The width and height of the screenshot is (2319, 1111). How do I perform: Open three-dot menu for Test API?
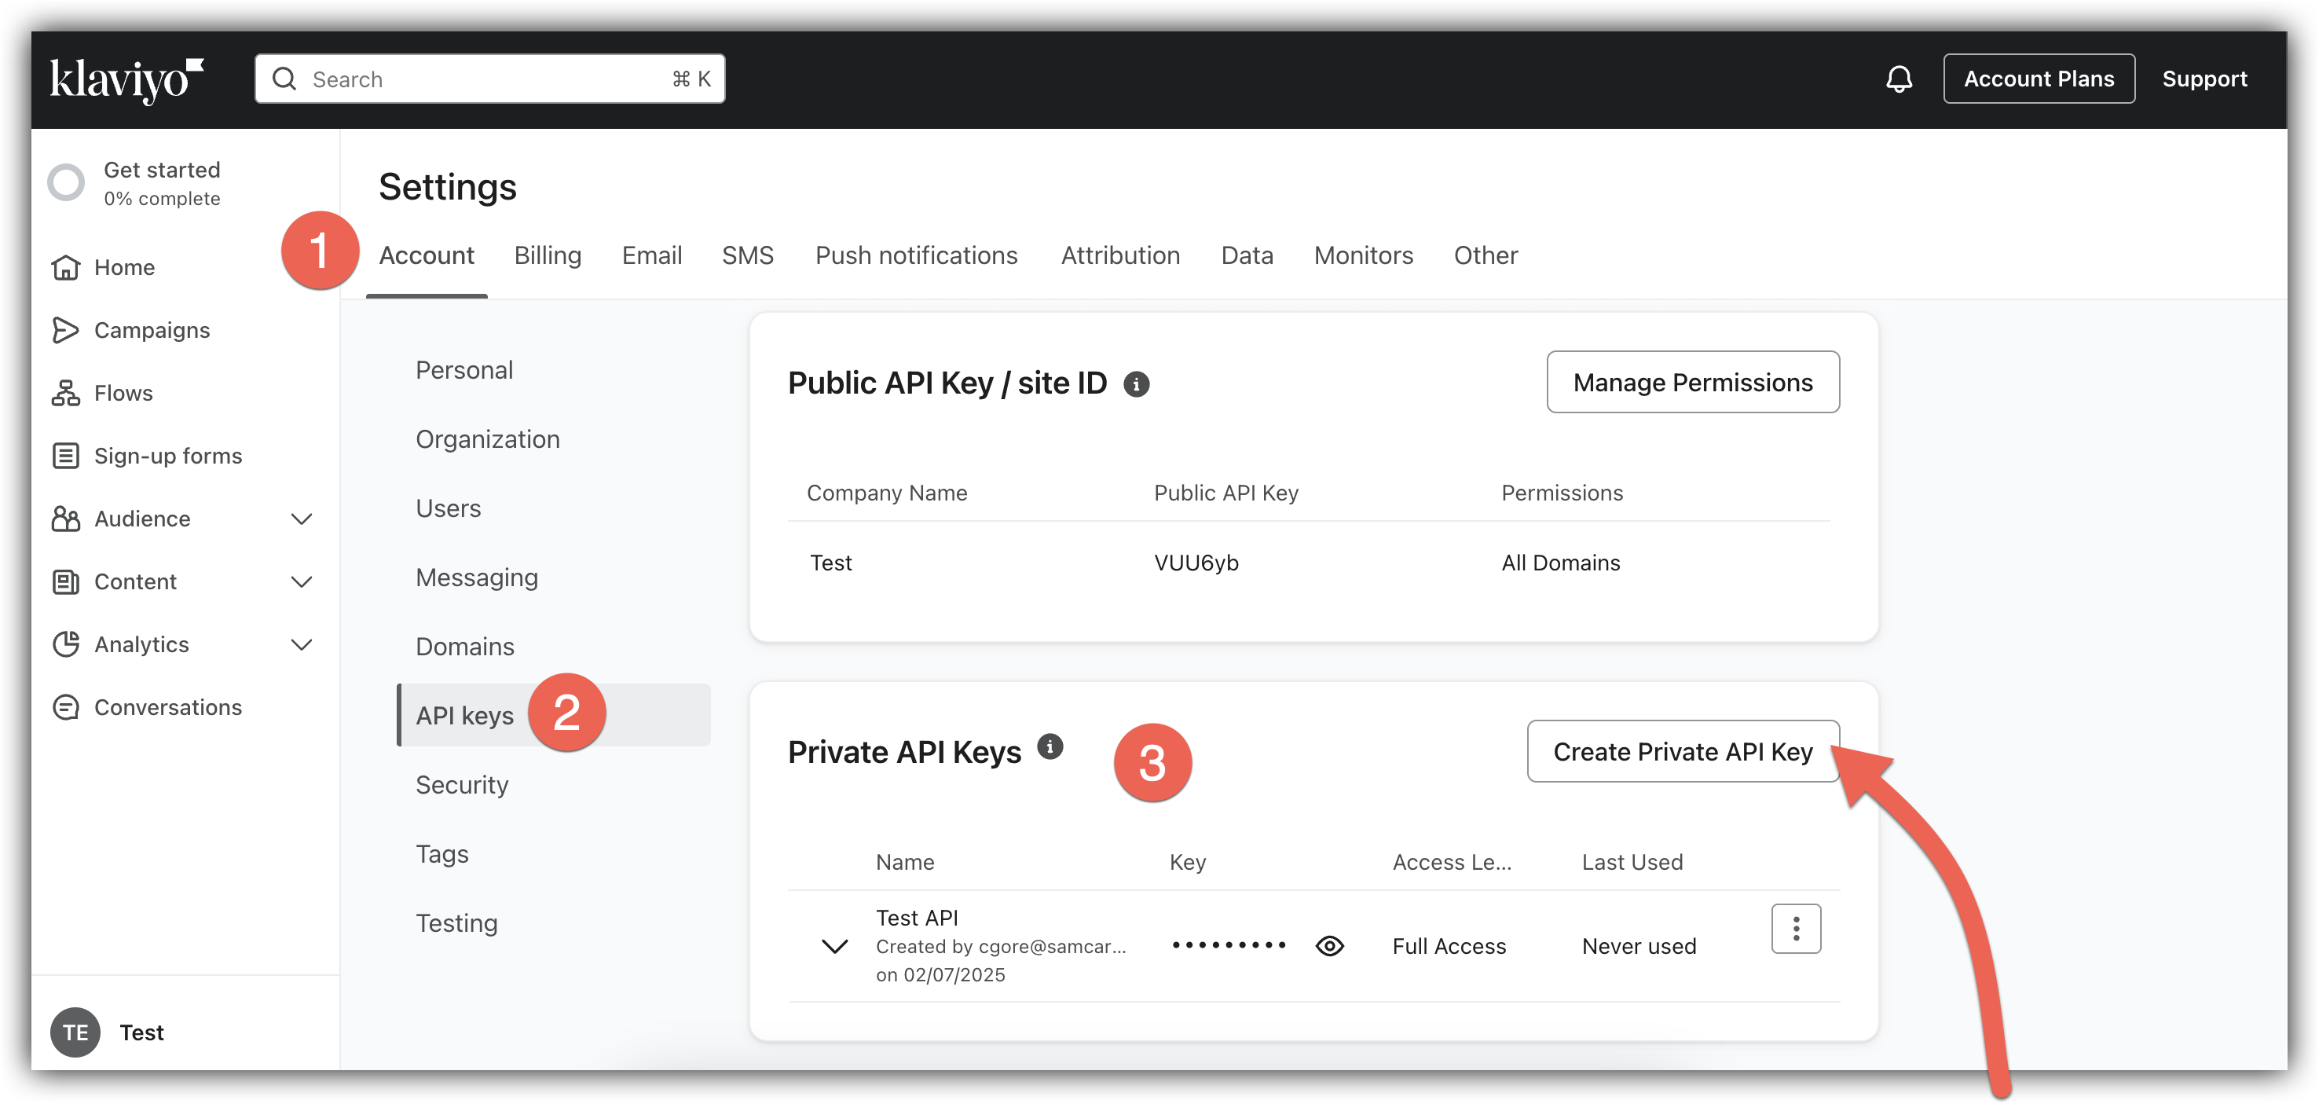tap(1795, 928)
